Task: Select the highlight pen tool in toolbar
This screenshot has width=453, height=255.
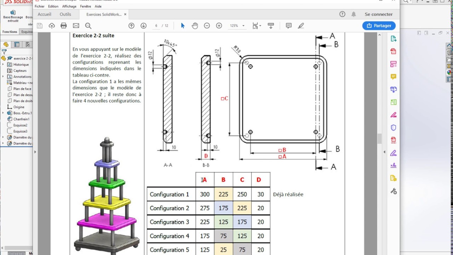Action: 301,25
